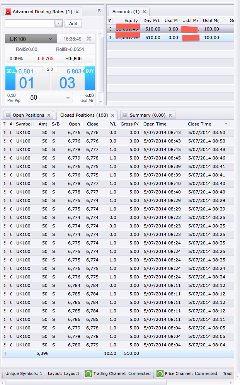Image resolution: width=240 pixels, height=385 pixels.
Task: Close the Advanced Dealing Rates tab
Action: pyautogui.click(x=77, y=12)
